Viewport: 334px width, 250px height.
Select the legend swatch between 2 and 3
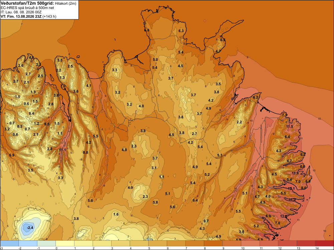coord(102,243)
